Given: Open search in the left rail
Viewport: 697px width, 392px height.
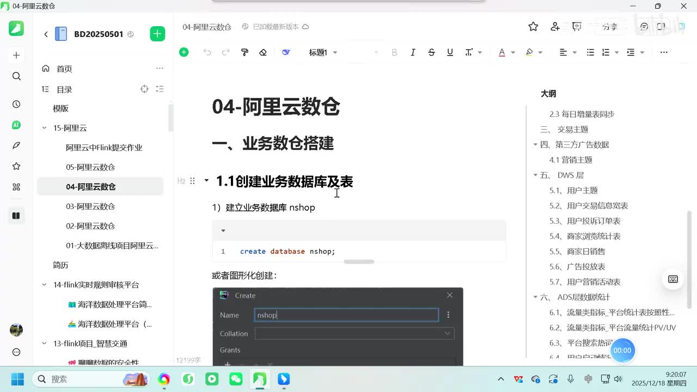Looking at the screenshot, I should (16, 76).
